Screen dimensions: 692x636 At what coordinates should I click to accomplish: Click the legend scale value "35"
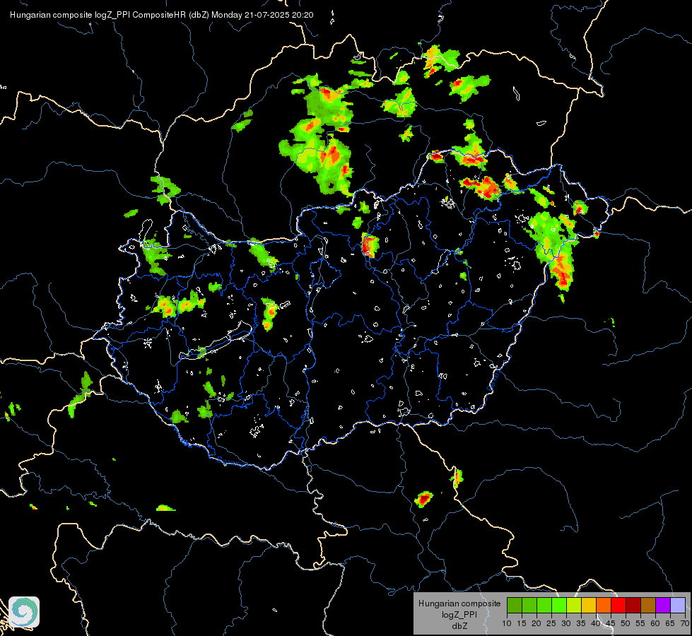581,623
